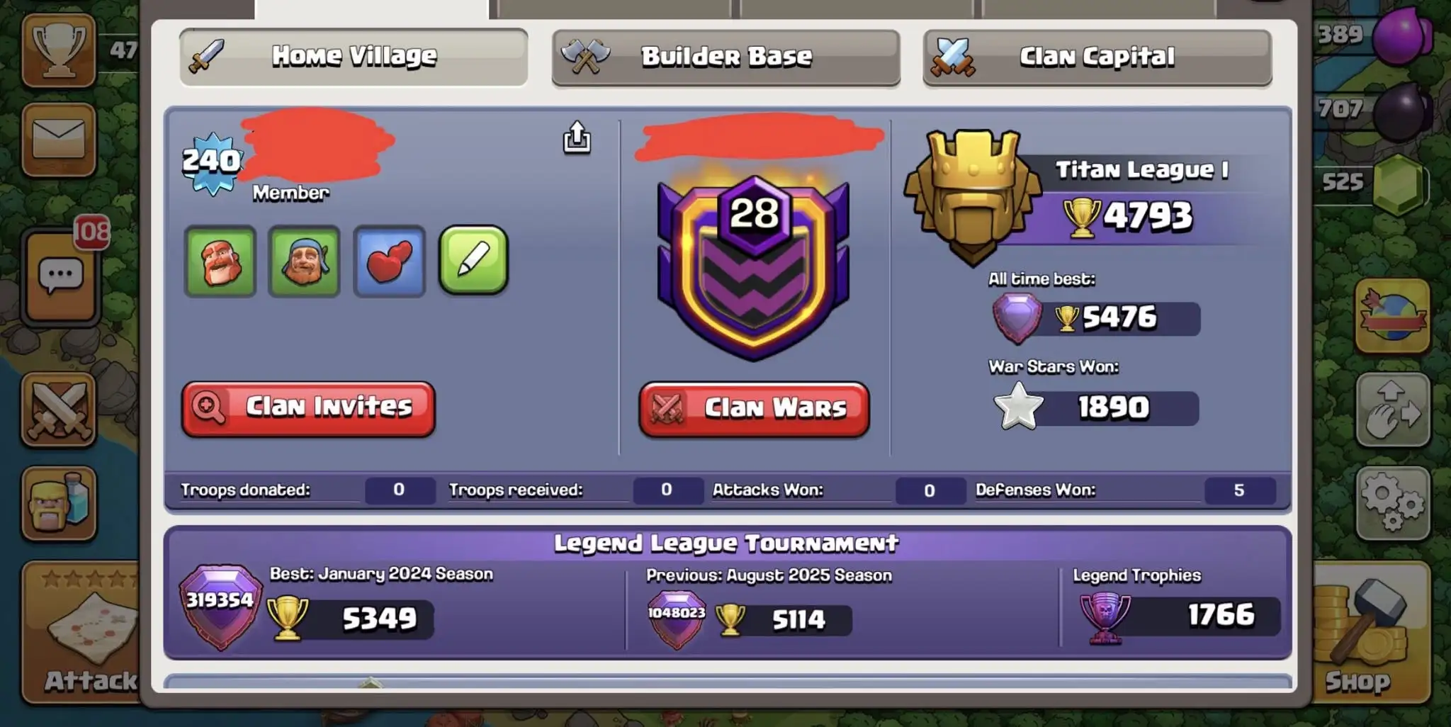Tap the share profile icon
This screenshot has height=727, width=1451.
point(577,137)
